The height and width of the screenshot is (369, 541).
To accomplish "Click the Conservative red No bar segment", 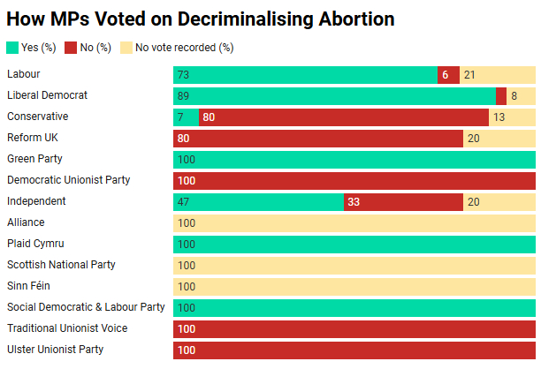I will click(x=343, y=117).
